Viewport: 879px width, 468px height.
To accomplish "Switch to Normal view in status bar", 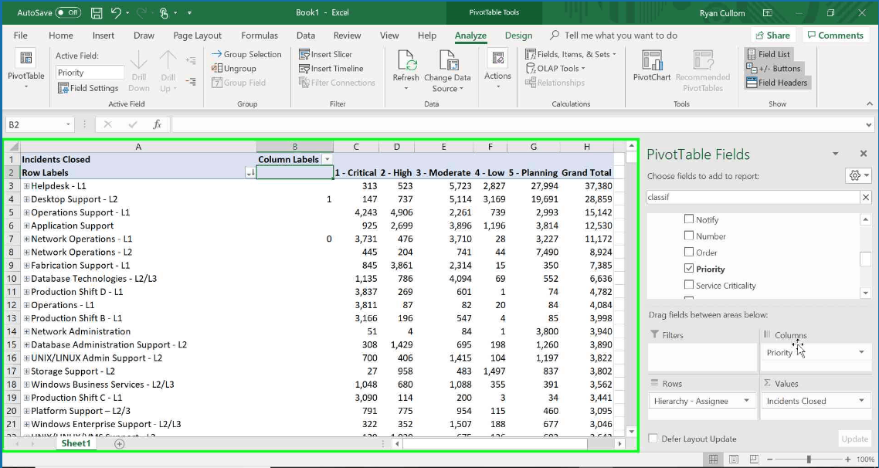I will coord(713,460).
